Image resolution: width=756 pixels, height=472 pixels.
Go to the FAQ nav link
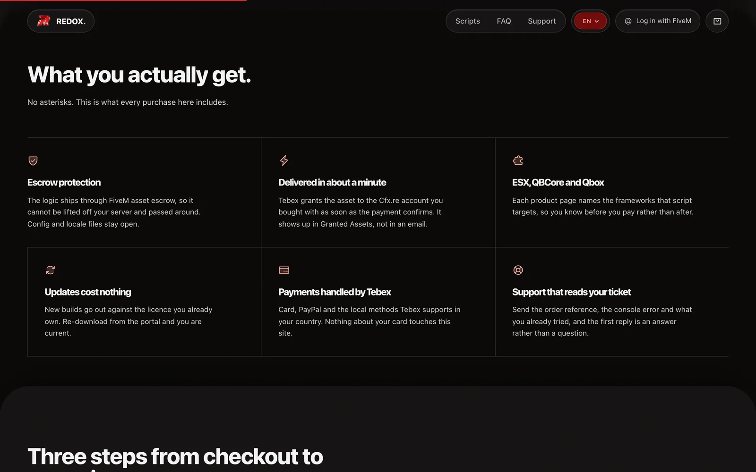point(504,21)
